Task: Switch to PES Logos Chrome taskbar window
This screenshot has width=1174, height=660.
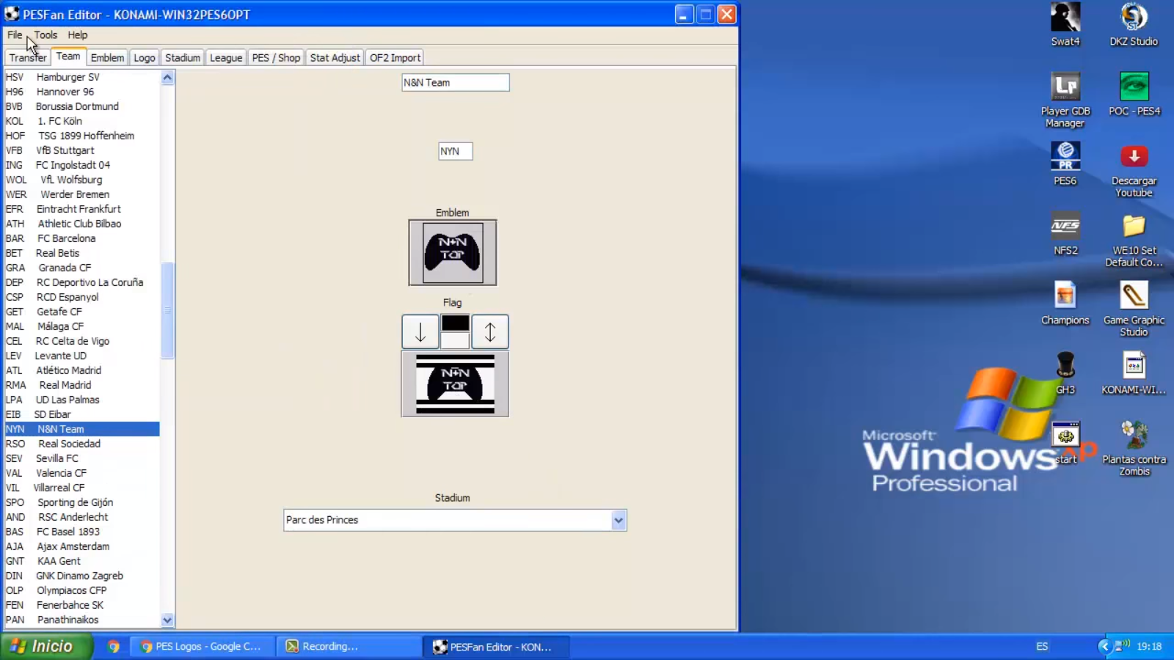Action: (202, 646)
